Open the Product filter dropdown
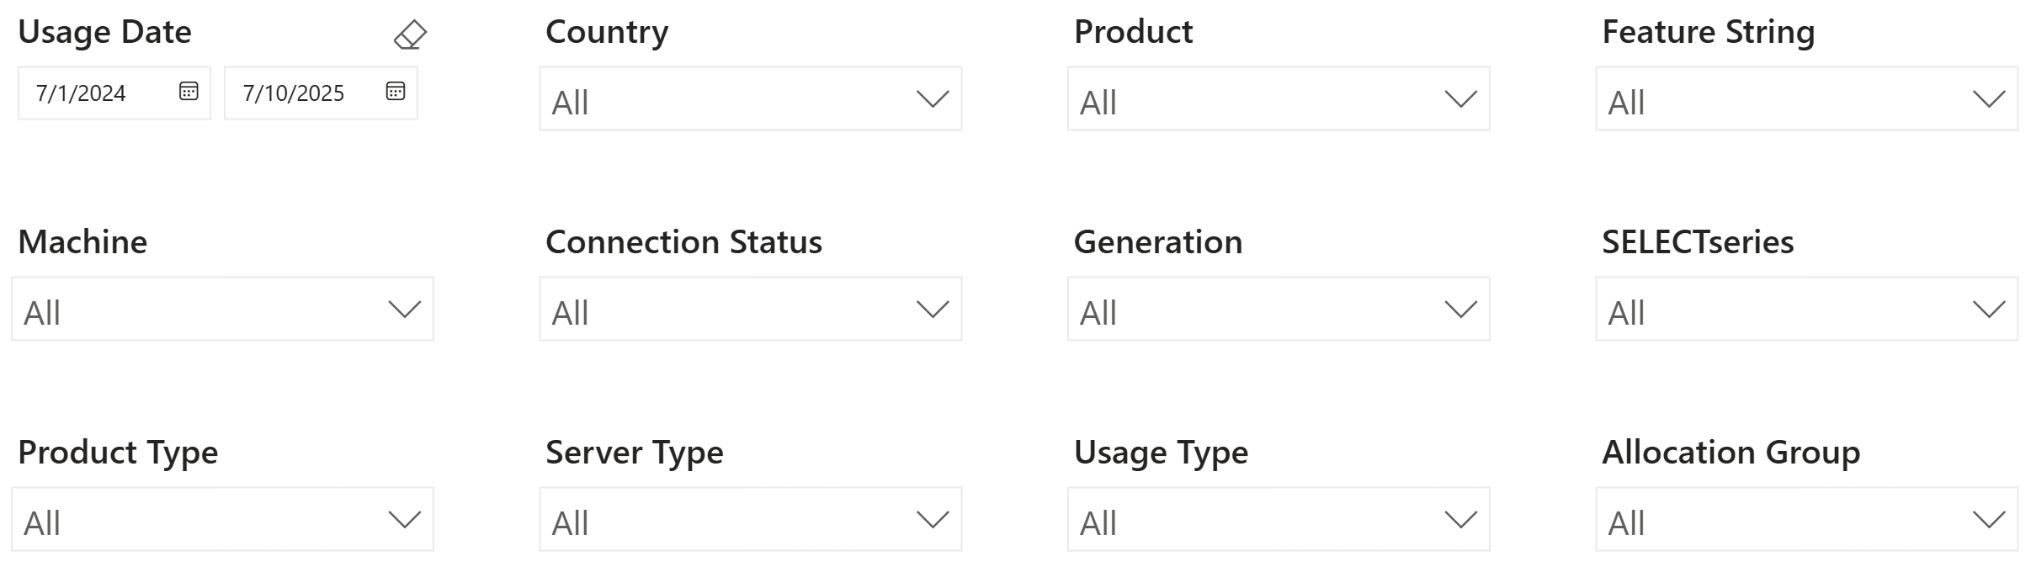The height and width of the screenshot is (567, 2031). [1278, 99]
